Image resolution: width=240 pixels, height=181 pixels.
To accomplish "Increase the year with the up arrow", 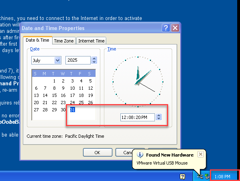I will point(94,58).
